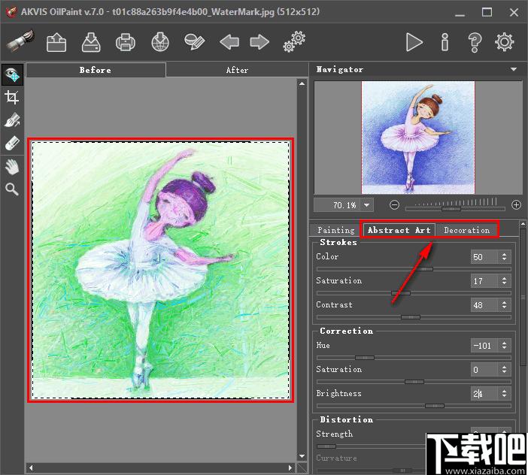Screen dimensions: 528x475
Task: Click the processed ballerina preview image
Action: [161, 270]
